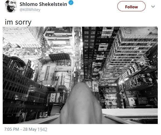Open the attached black-and-white city photo

(80, 75)
